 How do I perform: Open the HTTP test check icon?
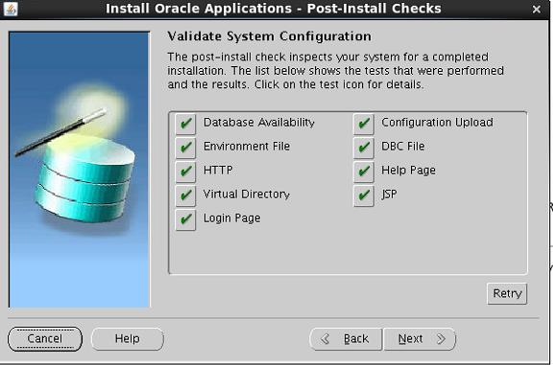point(185,171)
